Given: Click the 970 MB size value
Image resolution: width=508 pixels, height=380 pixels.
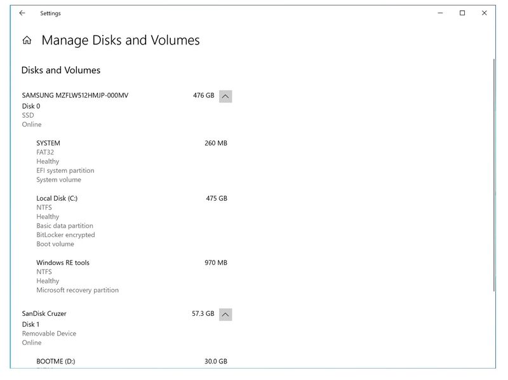Looking at the screenshot, I should click(216, 262).
